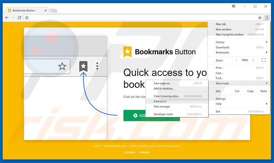Click the back navigation arrow

[x=7, y=18]
